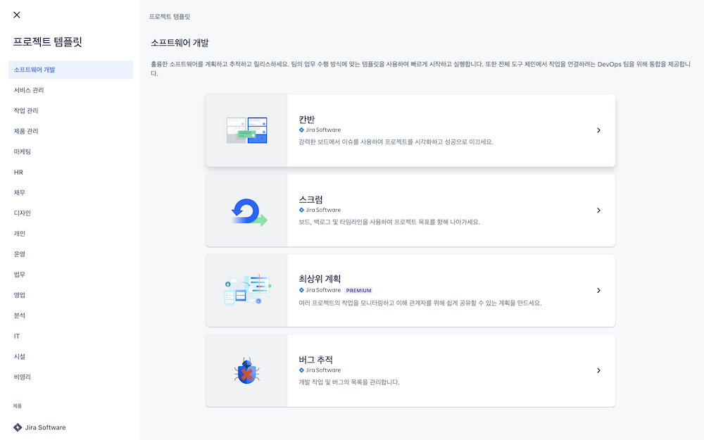Expand the 최상위 계획 template chevron
Screen dimensions: 704x440
click(x=598, y=291)
